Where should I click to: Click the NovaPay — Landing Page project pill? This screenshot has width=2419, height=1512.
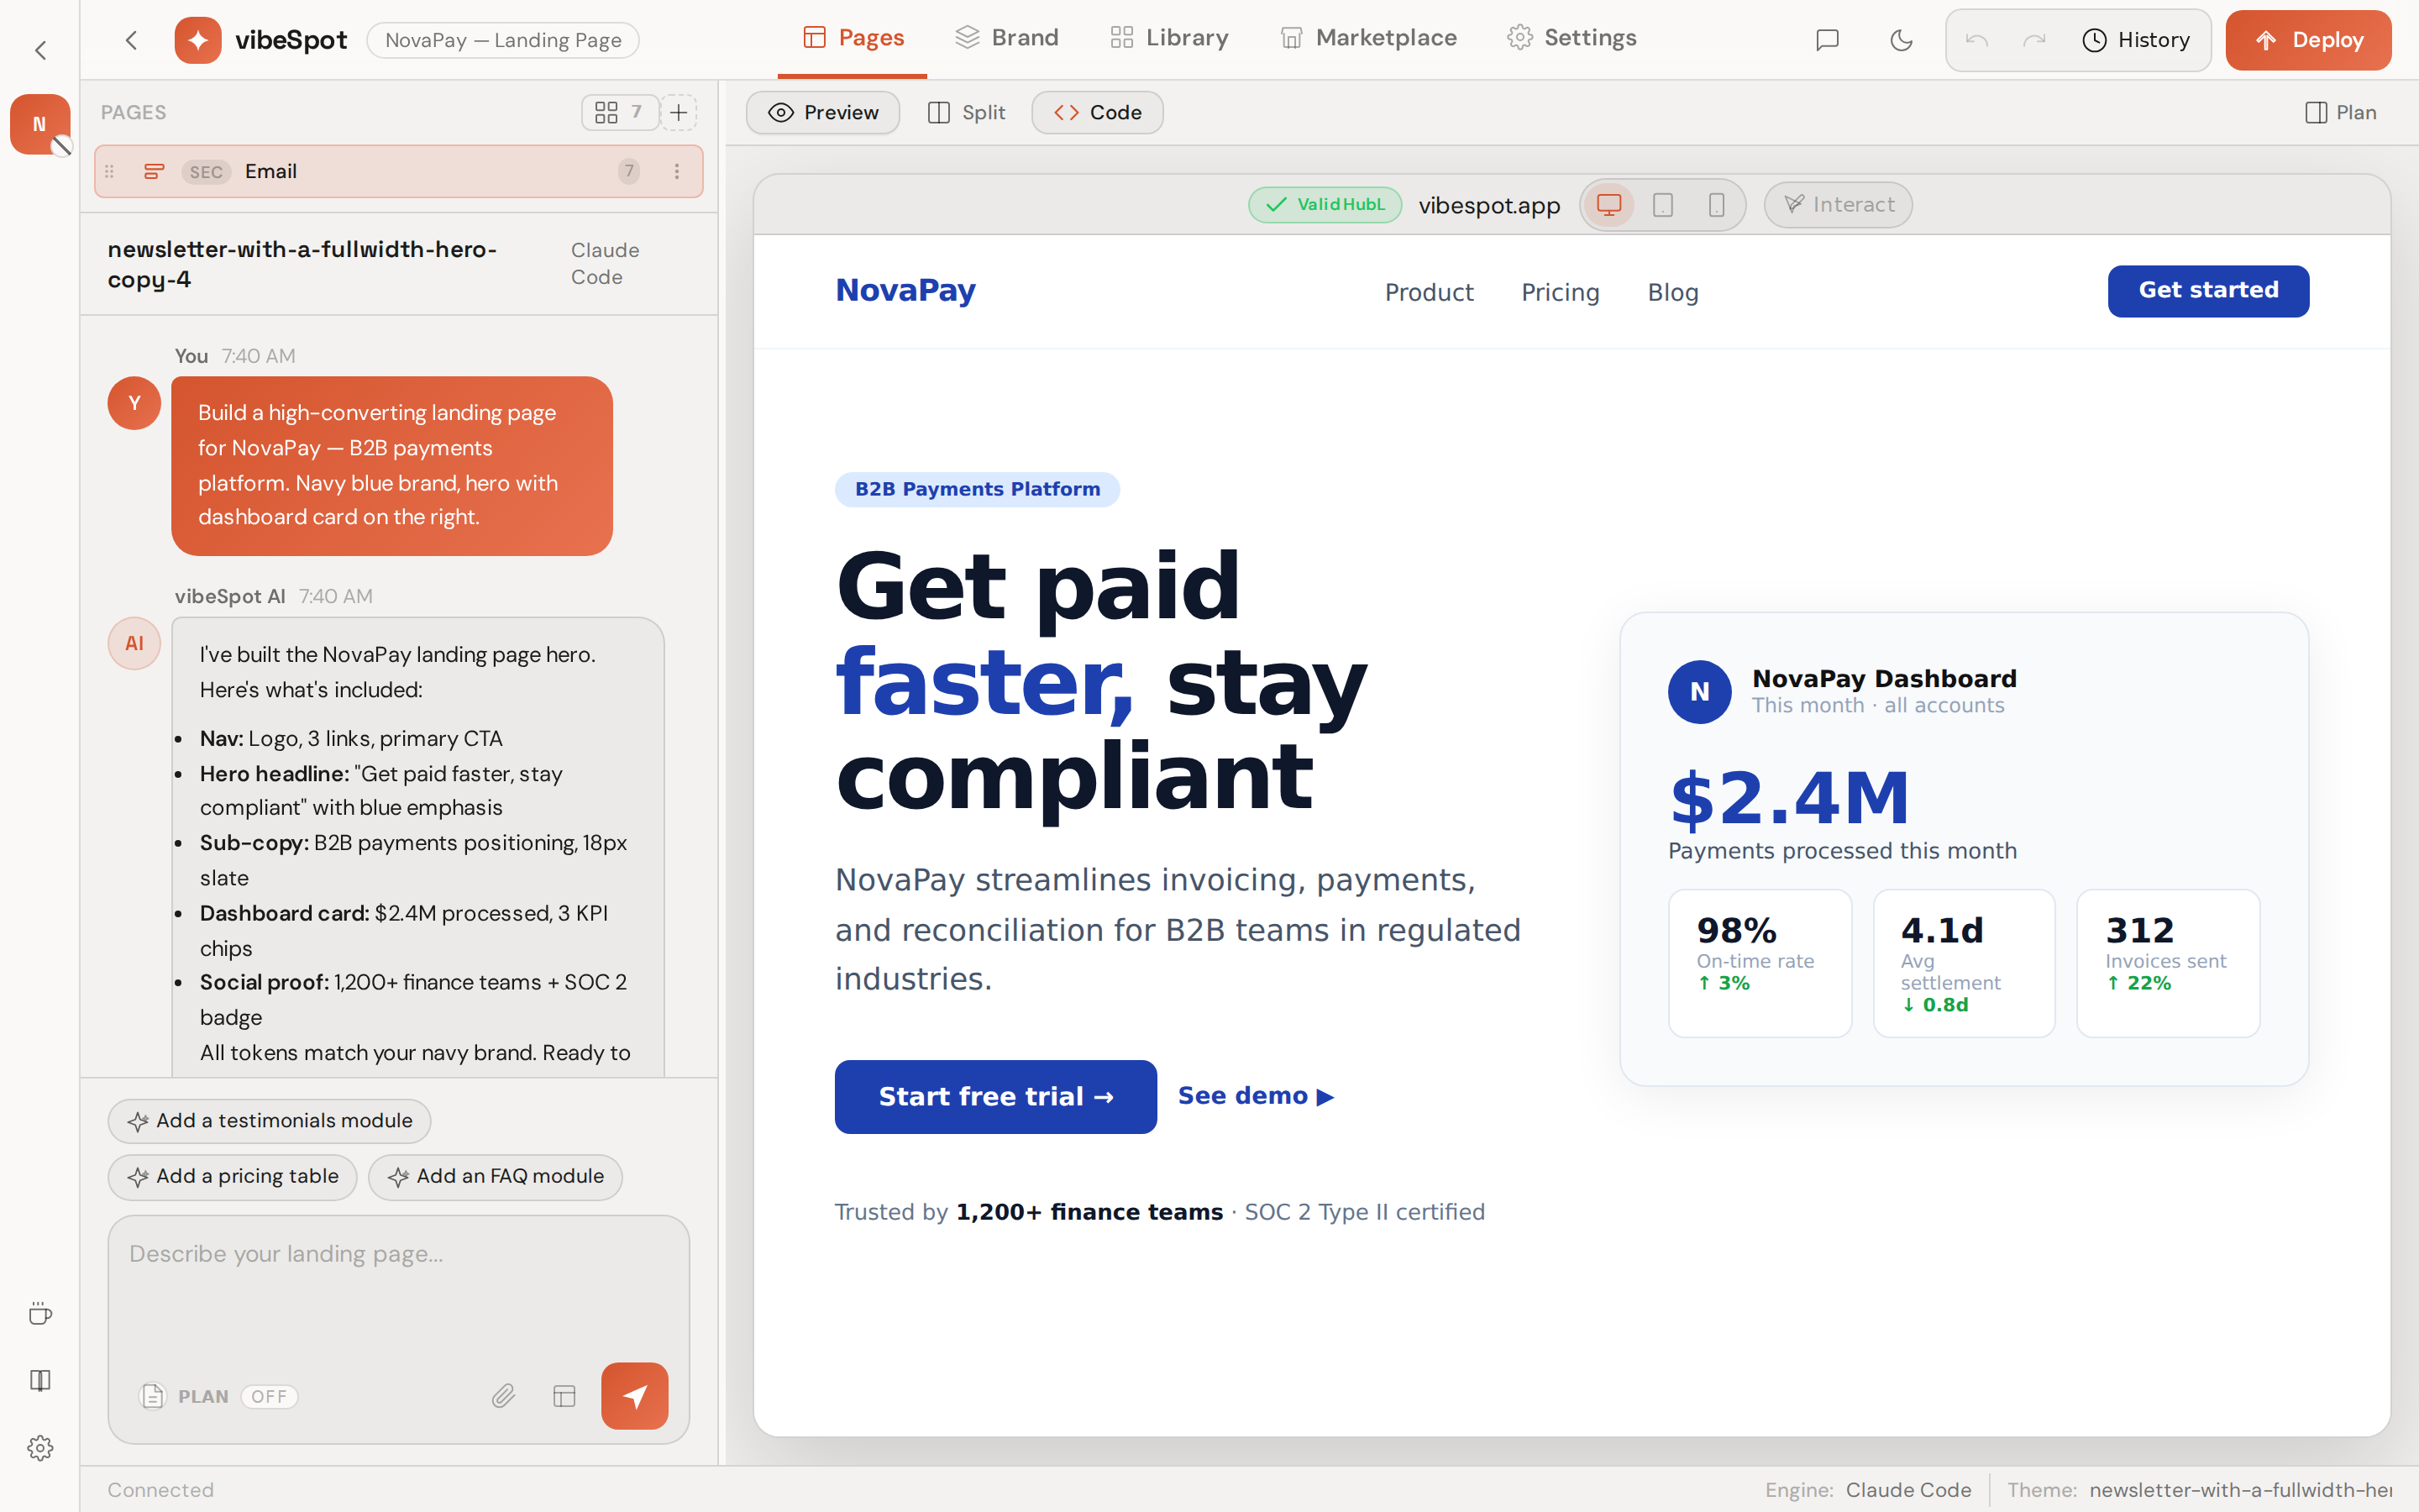pos(503,40)
